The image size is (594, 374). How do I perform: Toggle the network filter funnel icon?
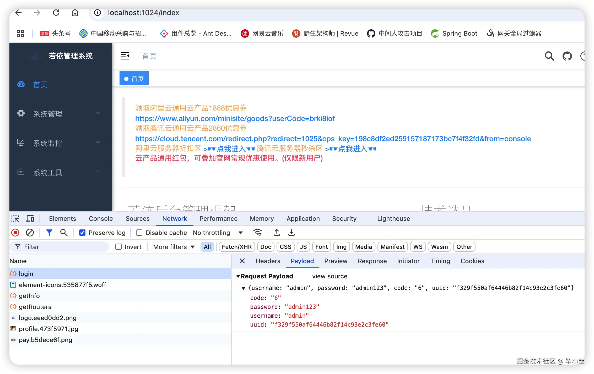point(49,233)
